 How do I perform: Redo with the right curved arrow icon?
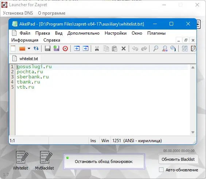[x=144, y=48]
